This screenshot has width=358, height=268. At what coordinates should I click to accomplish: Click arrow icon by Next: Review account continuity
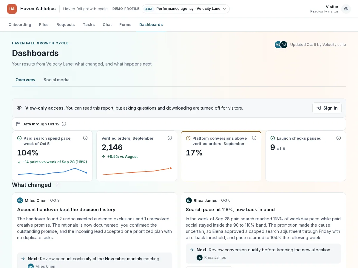tap(23, 259)
